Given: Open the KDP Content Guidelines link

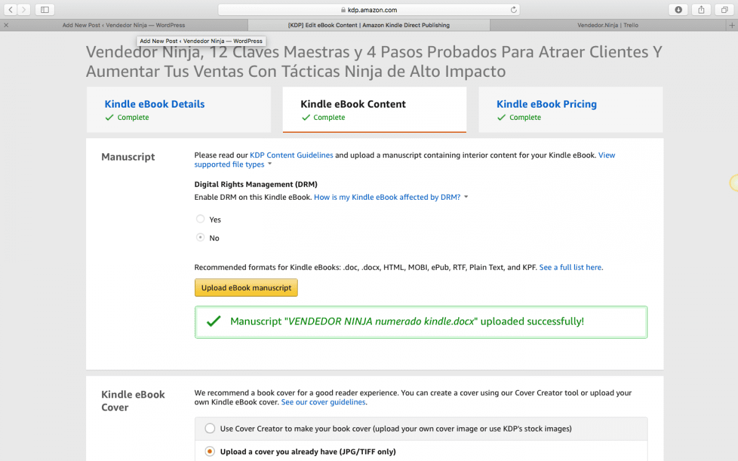Looking at the screenshot, I should [292, 156].
